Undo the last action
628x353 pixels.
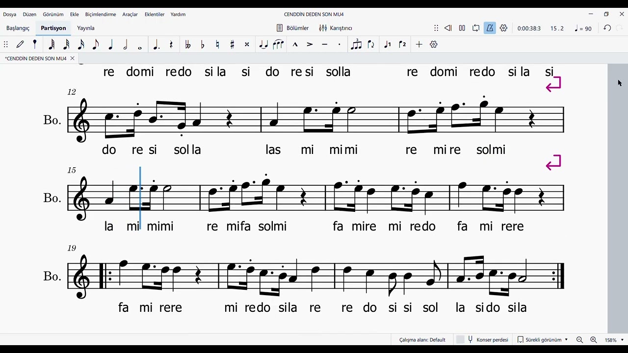(x=607, y=28)
